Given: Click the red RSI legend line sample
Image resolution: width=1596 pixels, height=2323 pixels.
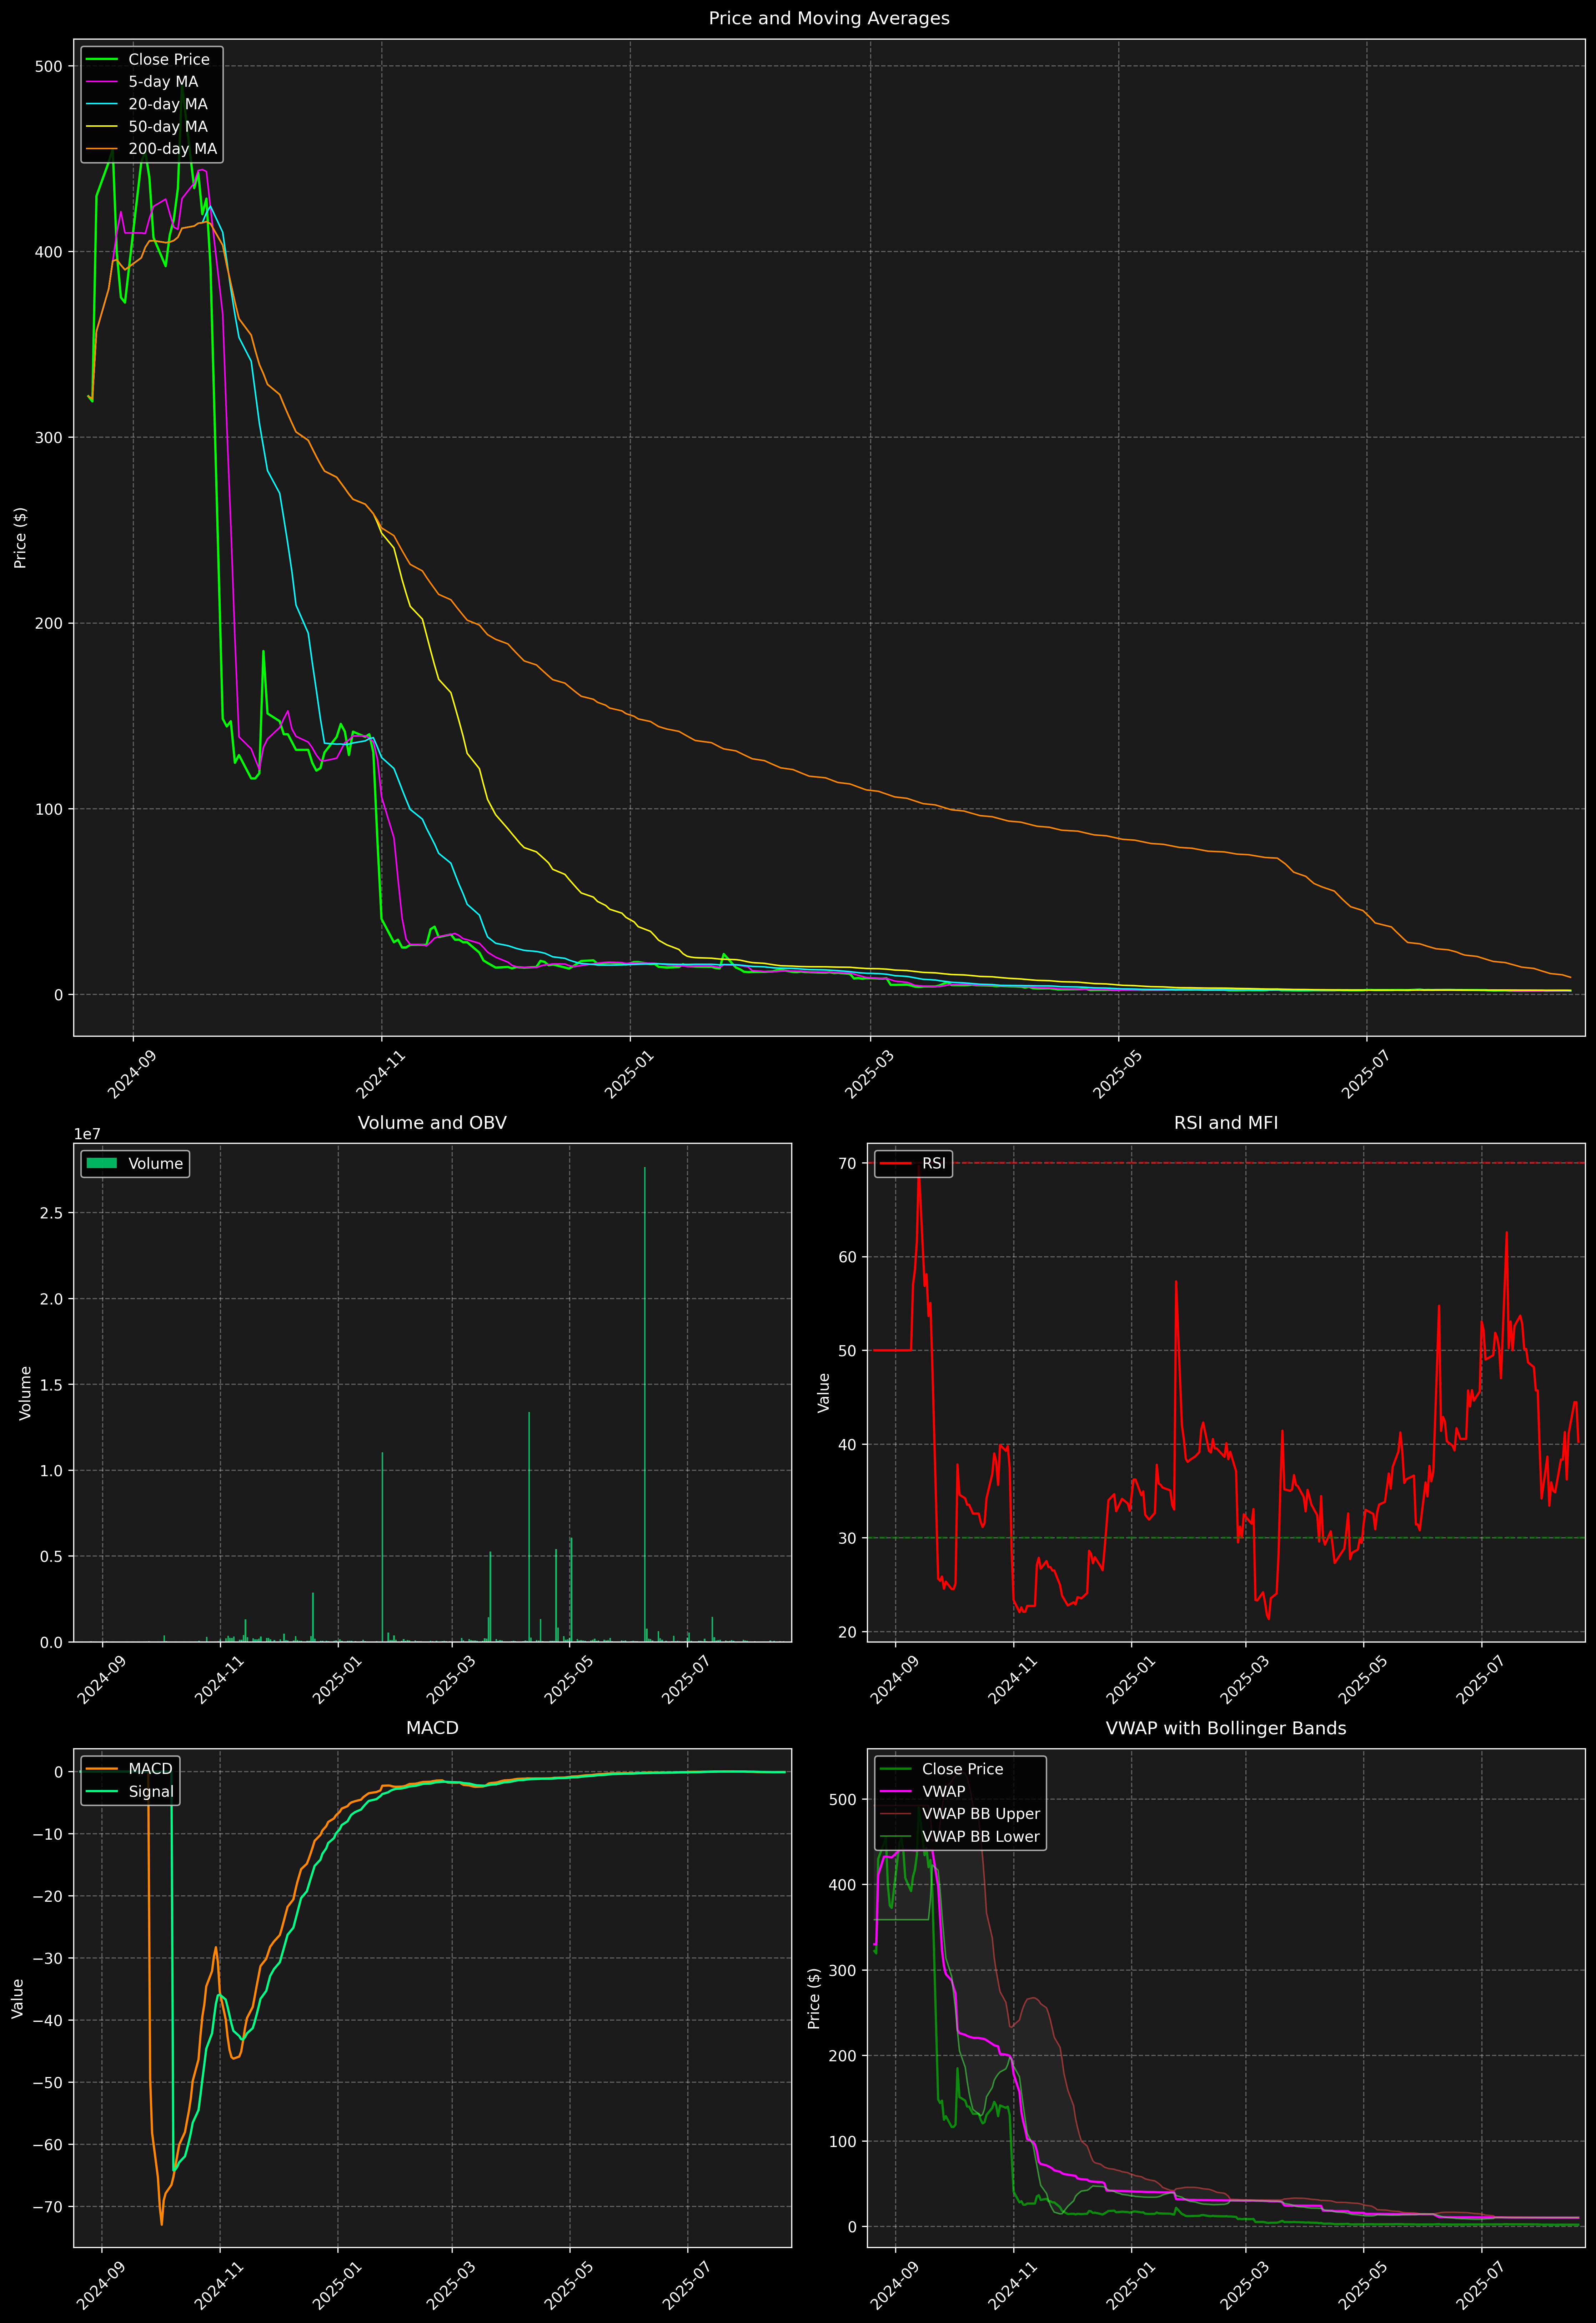Looking at the screenshot, I should [895, 1163].
